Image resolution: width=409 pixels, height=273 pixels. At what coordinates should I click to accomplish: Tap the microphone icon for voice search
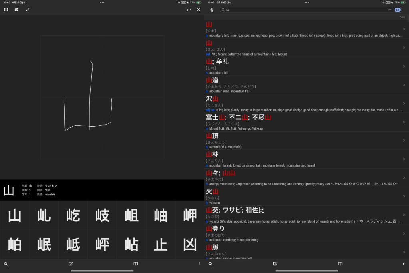click(212, 10)
